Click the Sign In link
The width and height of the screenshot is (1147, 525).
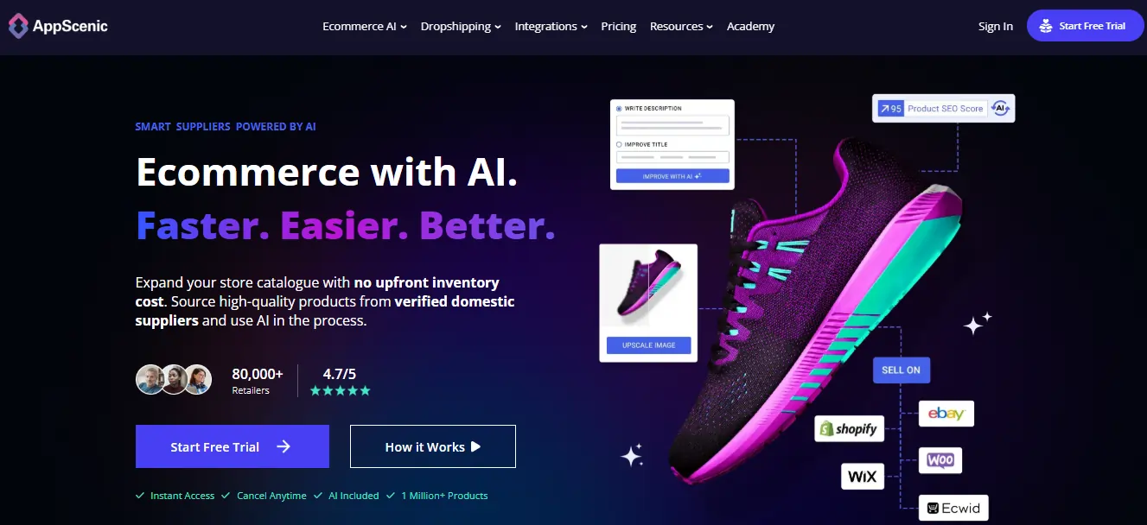pyautogui.click(x=996, y=27)
